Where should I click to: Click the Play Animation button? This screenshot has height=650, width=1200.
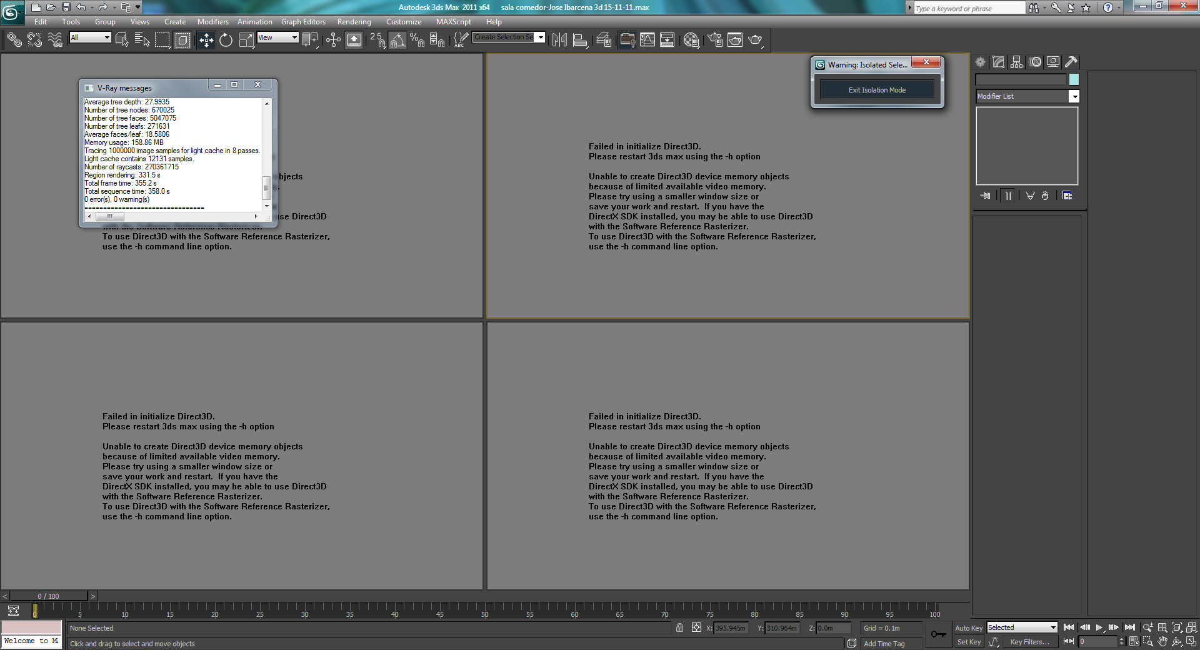pos(1099,627)
